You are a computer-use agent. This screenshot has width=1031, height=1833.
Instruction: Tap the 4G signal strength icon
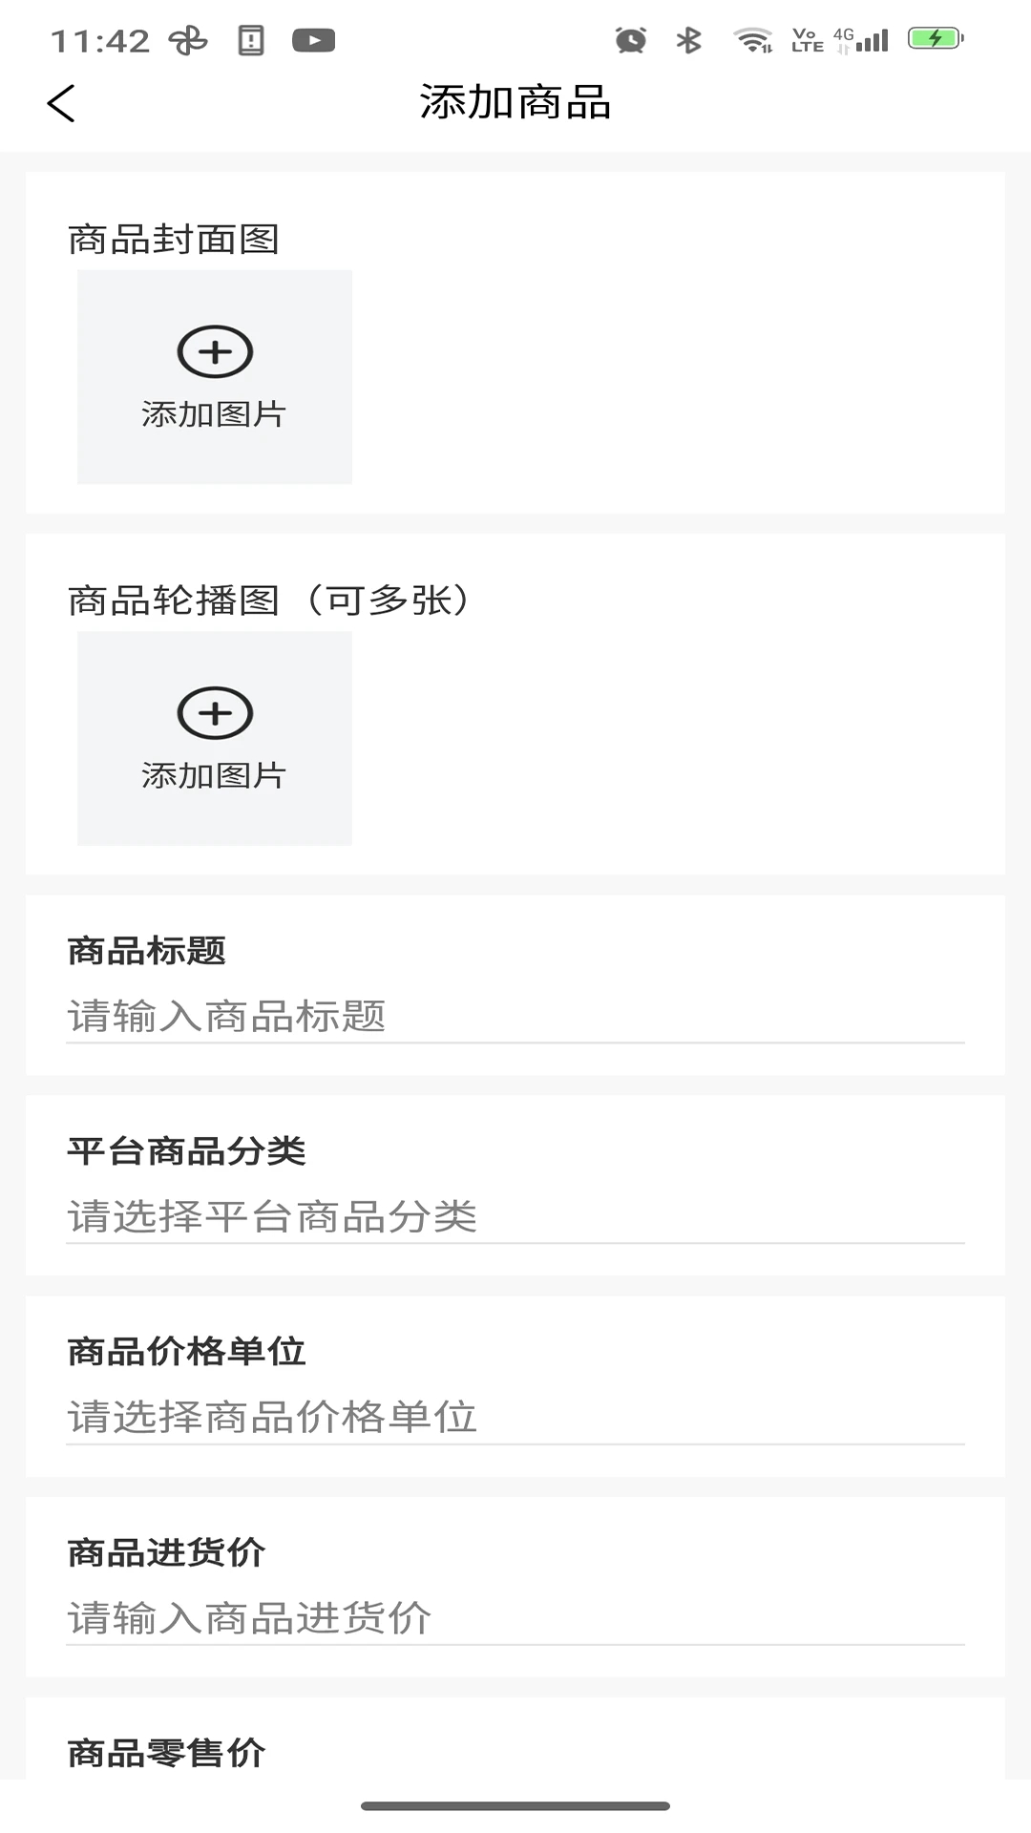tap(862, 40)
